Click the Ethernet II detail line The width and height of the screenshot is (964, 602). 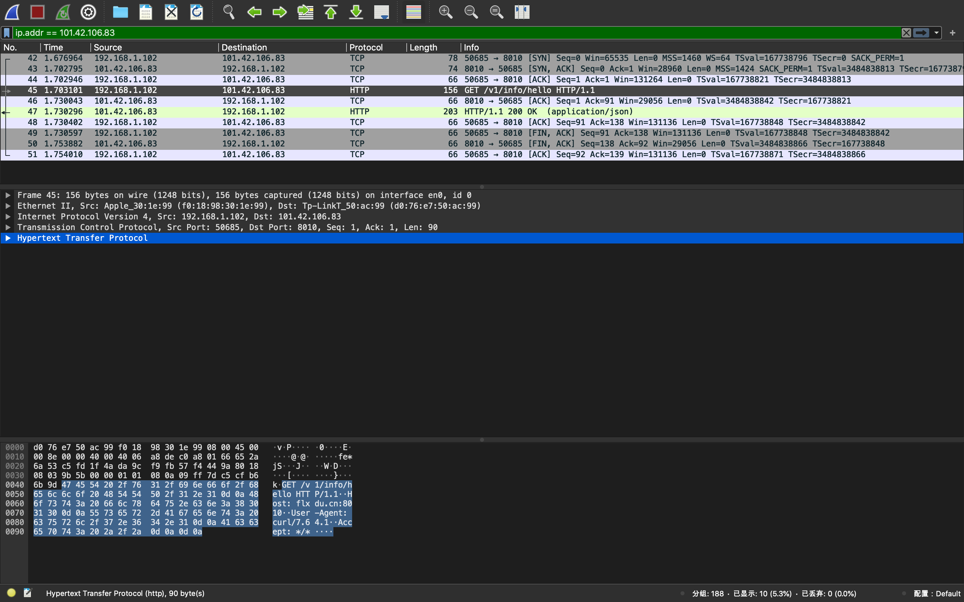[x=249, y=206]
